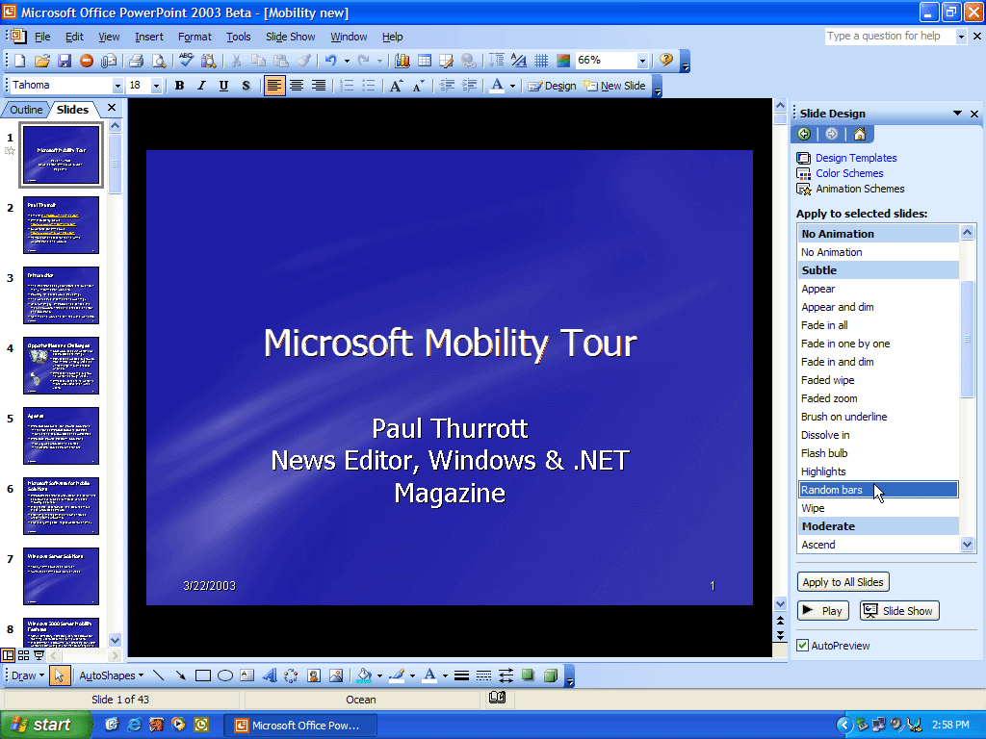Select slide 4 thumbnail

pos(61,366)
